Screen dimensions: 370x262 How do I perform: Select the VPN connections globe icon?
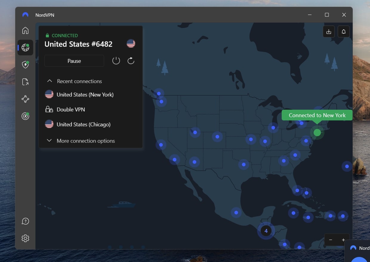[x=25, y=47]
